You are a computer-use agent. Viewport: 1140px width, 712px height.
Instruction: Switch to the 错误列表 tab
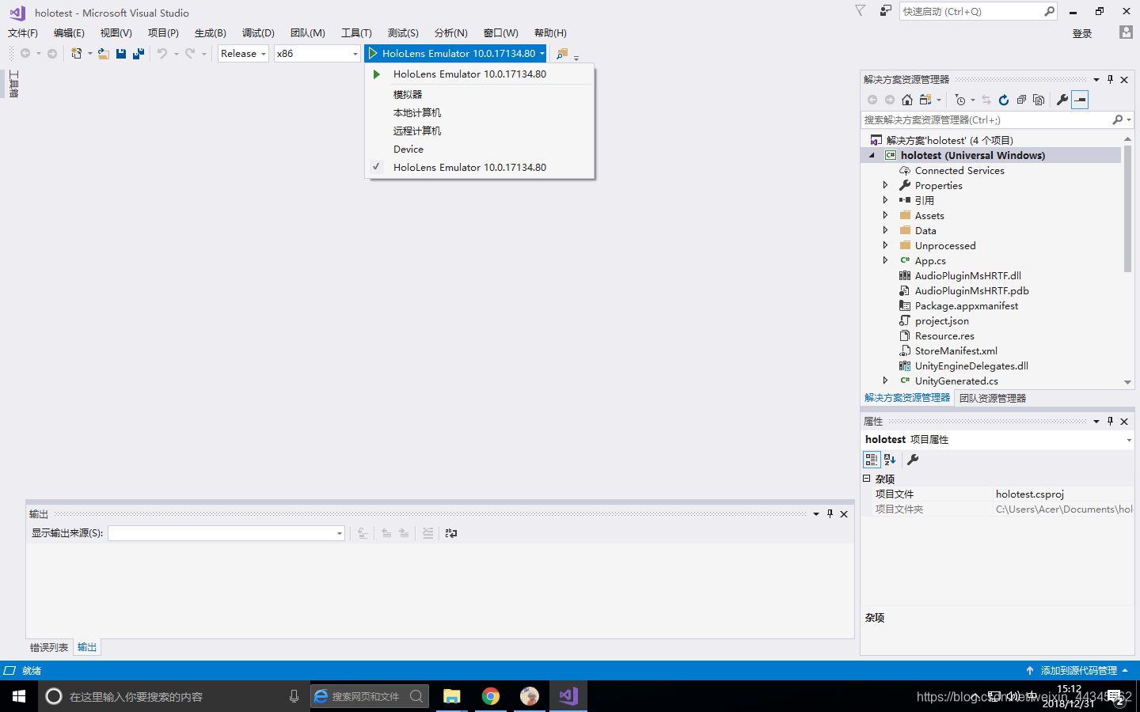click(49, 647)
